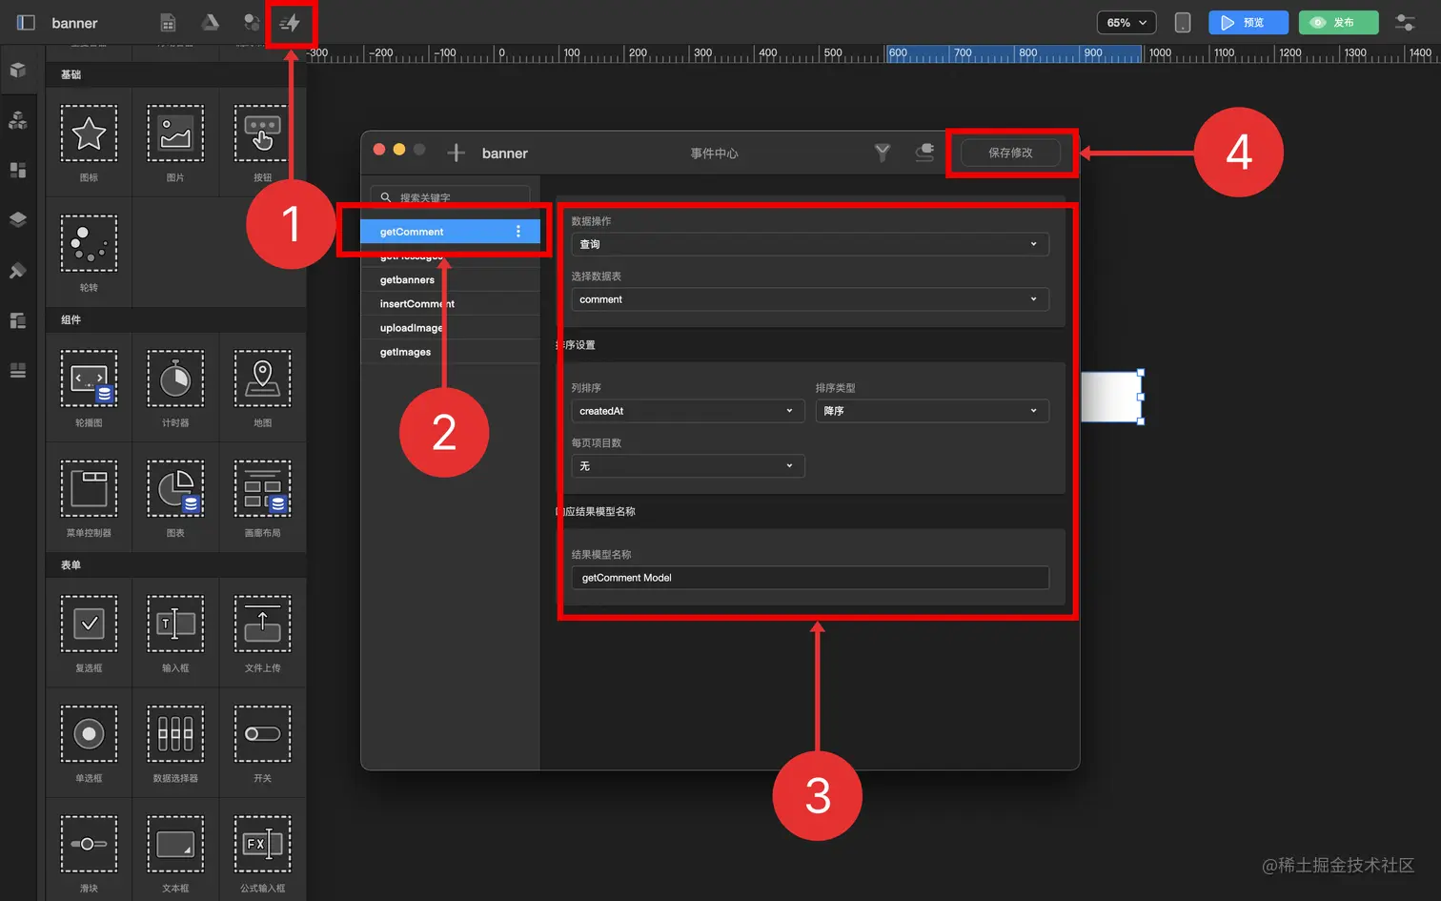
Task: Select getbanners in the event list
Action: (x=450, y=280)
